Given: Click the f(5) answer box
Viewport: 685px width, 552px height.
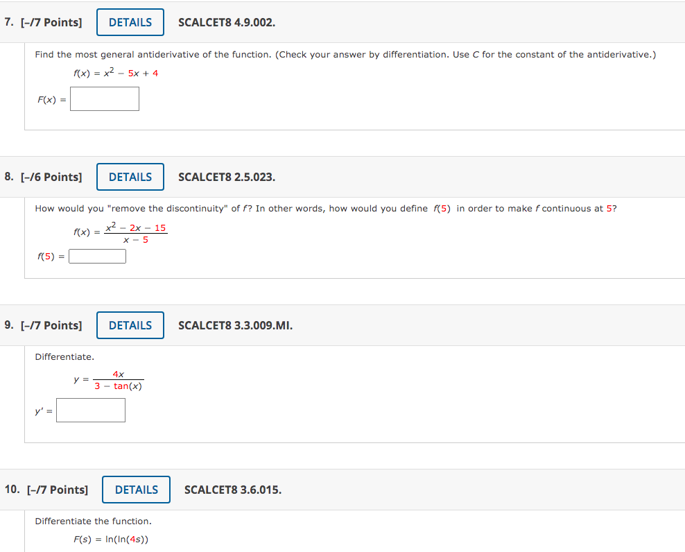Looking at the screenshot, I should [97, 256].
